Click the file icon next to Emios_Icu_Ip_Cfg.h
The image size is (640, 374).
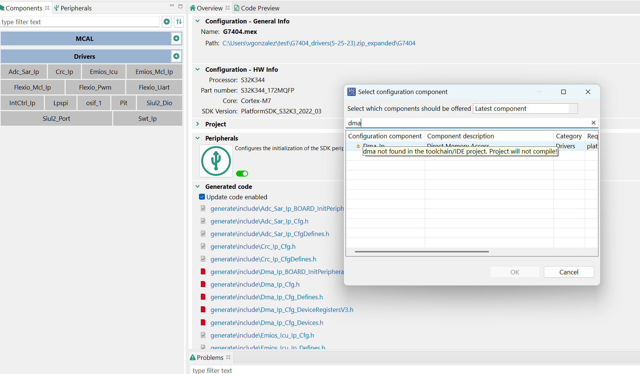click(x=203, y=335)
